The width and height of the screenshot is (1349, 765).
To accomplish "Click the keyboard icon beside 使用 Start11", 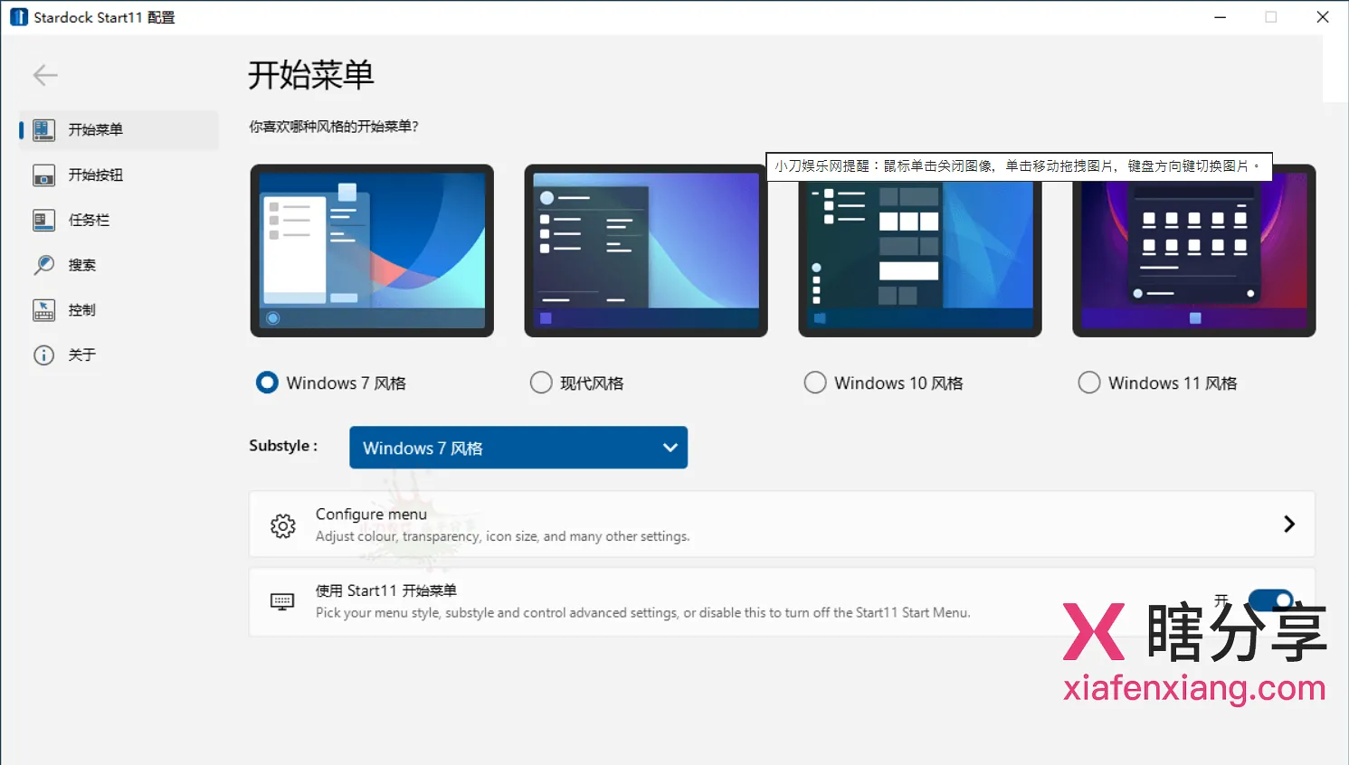I will click(282, 601).
